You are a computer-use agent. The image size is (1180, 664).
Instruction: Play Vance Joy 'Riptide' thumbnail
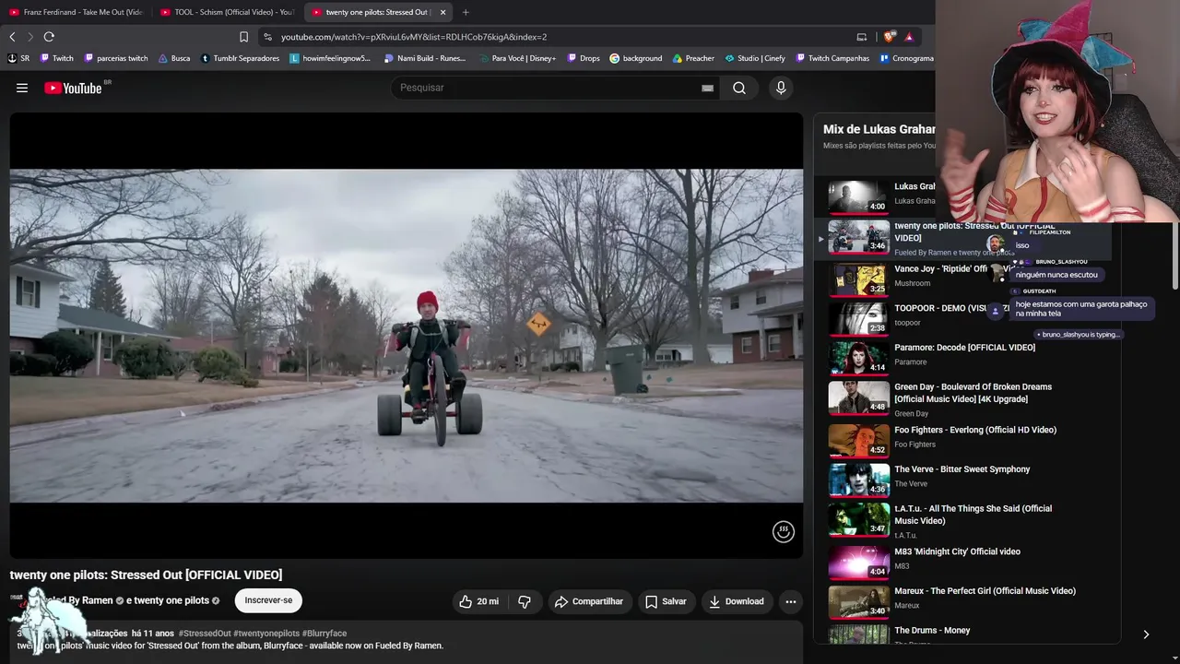click(x=858, y=279)
